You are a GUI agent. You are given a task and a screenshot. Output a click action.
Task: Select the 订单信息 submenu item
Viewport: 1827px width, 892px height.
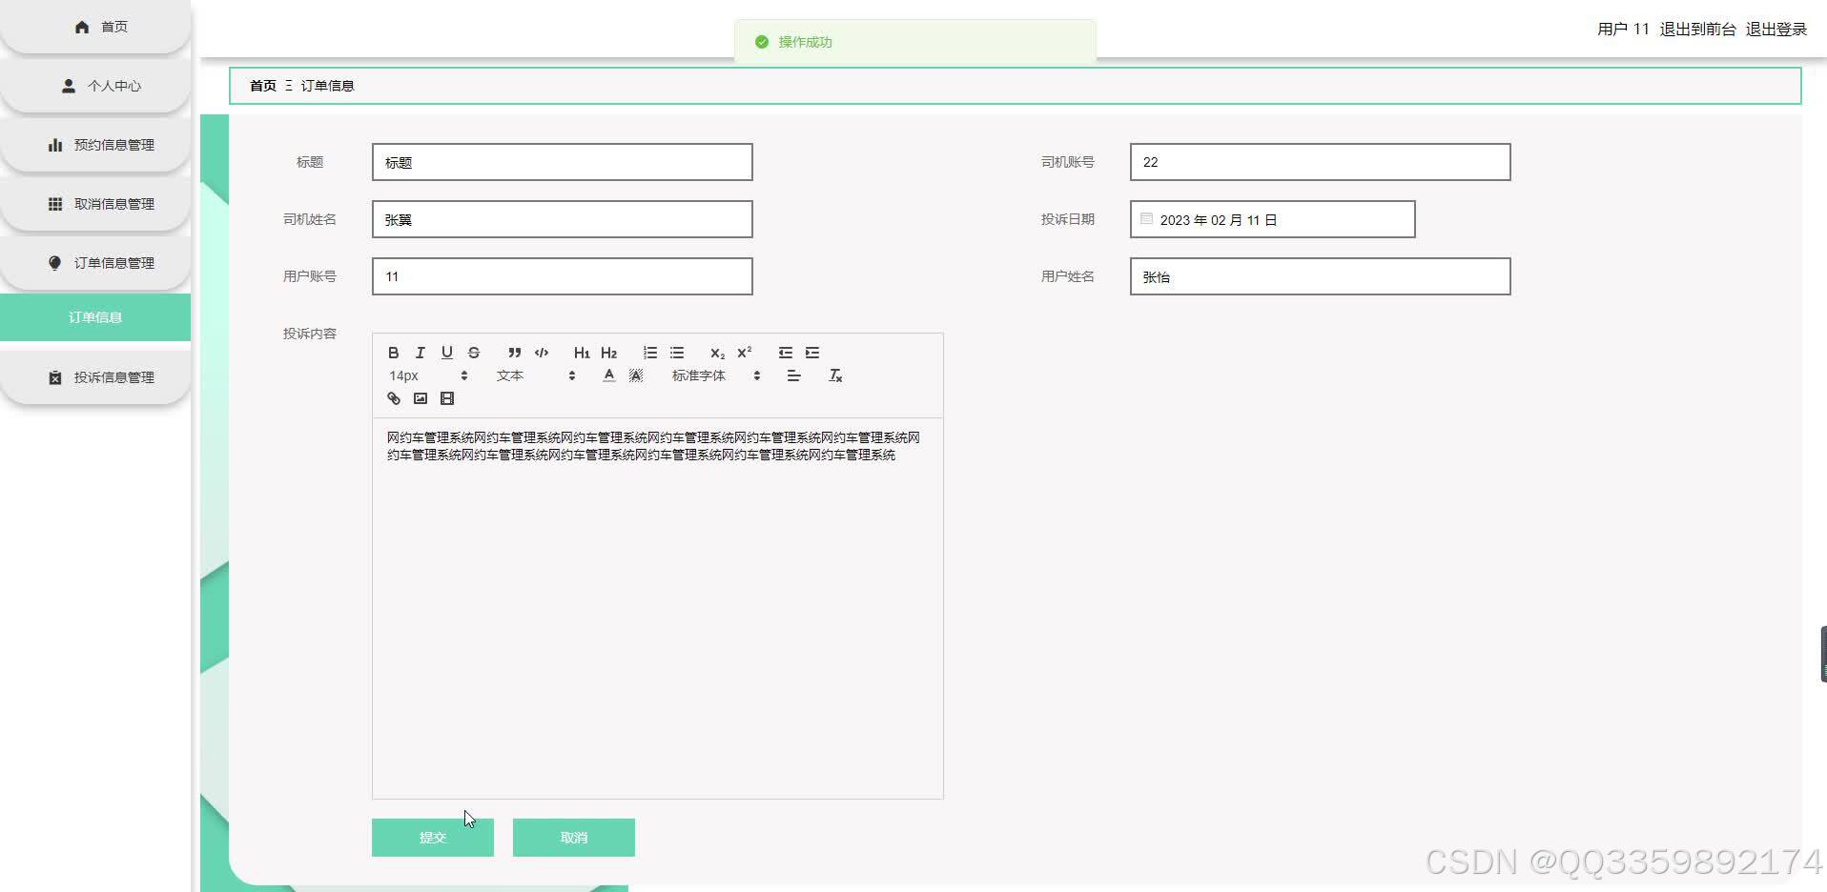click(95, 317)
